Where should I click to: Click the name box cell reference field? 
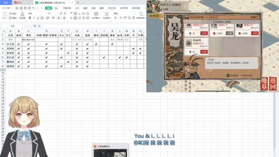point(13,26)
